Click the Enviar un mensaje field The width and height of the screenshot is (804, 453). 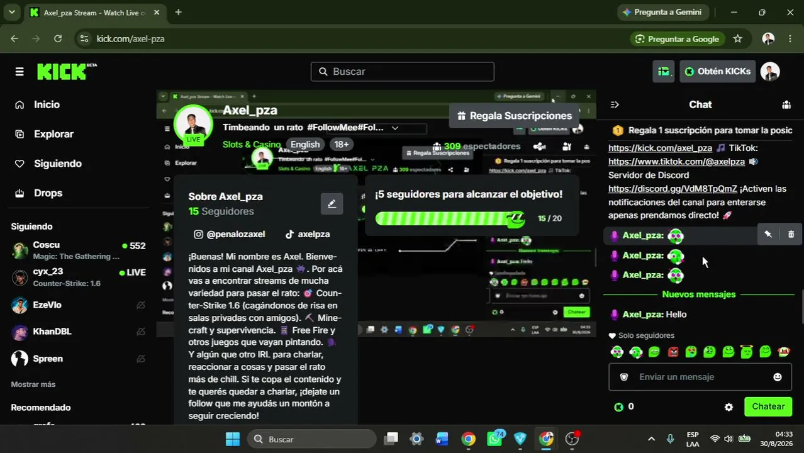(700, 377)
